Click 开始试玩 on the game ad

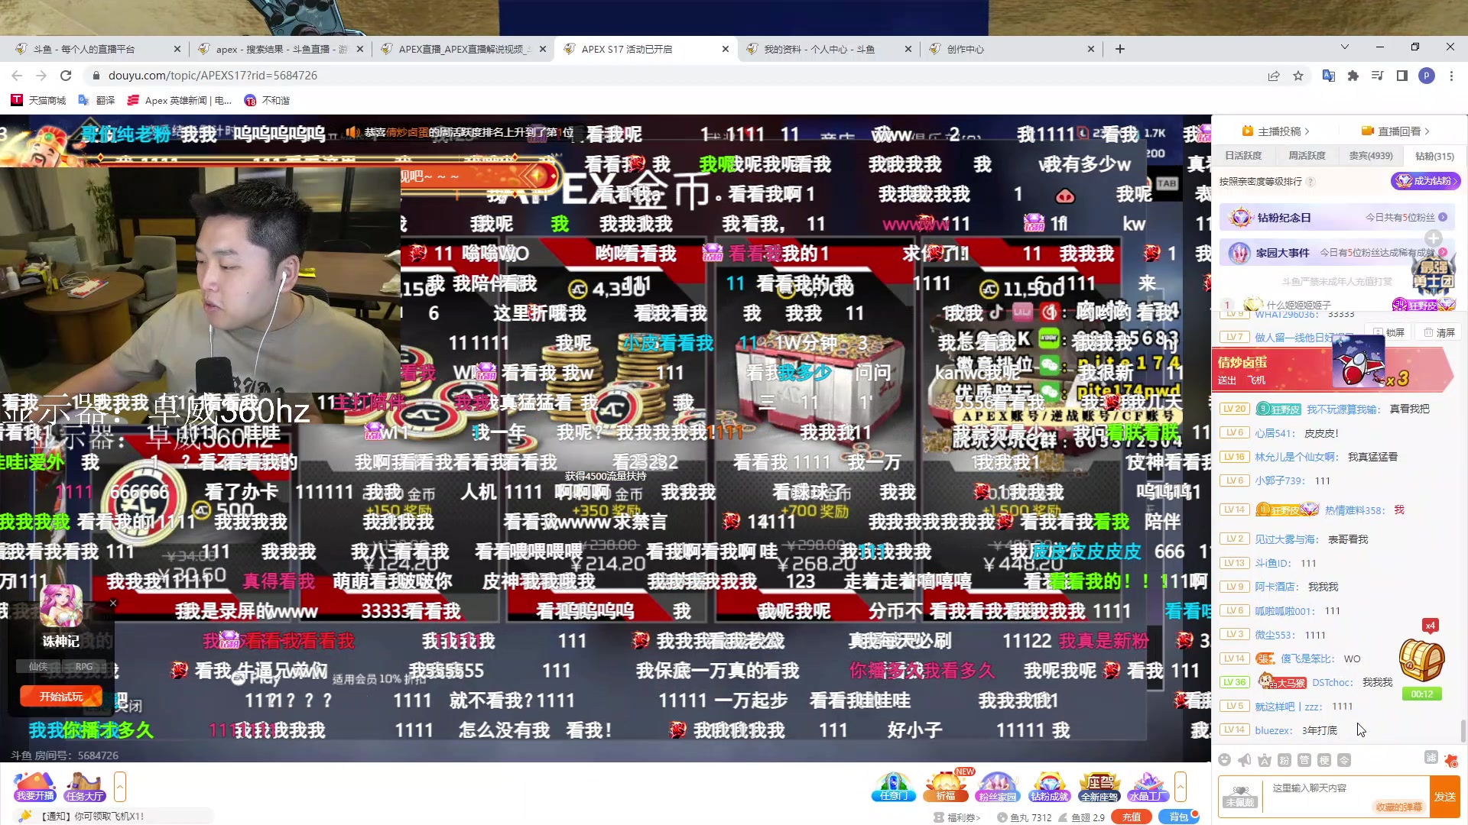[61, 697]
